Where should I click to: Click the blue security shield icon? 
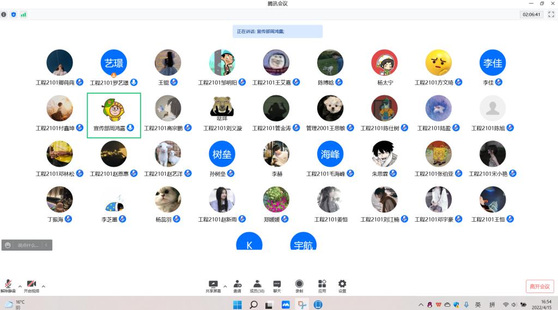pos(14,14)
